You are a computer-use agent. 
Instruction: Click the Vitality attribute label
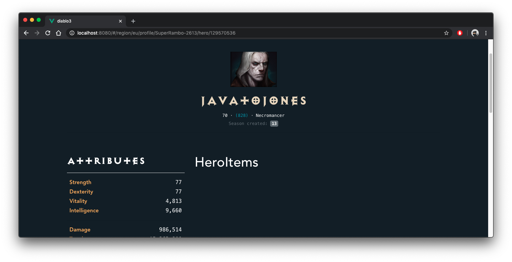78,201
